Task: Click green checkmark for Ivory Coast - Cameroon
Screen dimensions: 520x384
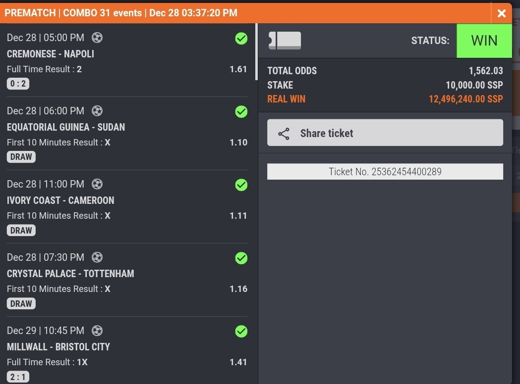Action: (x=241, y=185)
